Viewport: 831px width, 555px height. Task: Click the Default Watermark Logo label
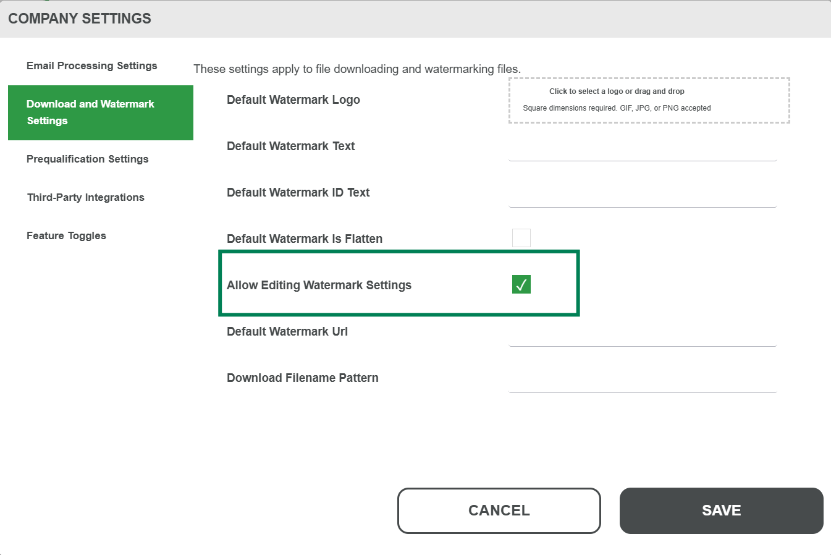point(293,100)
